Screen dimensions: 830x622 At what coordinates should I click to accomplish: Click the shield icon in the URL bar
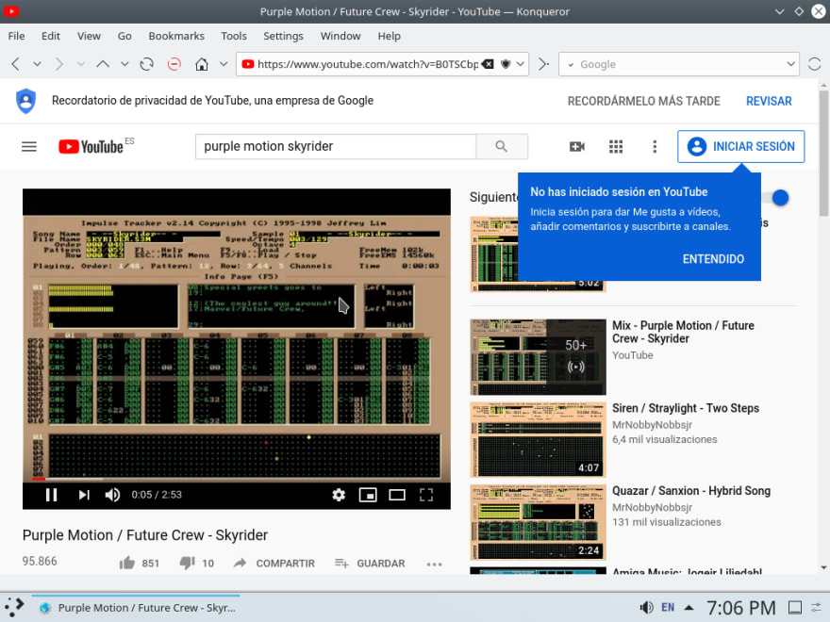[x=506, y=64]
